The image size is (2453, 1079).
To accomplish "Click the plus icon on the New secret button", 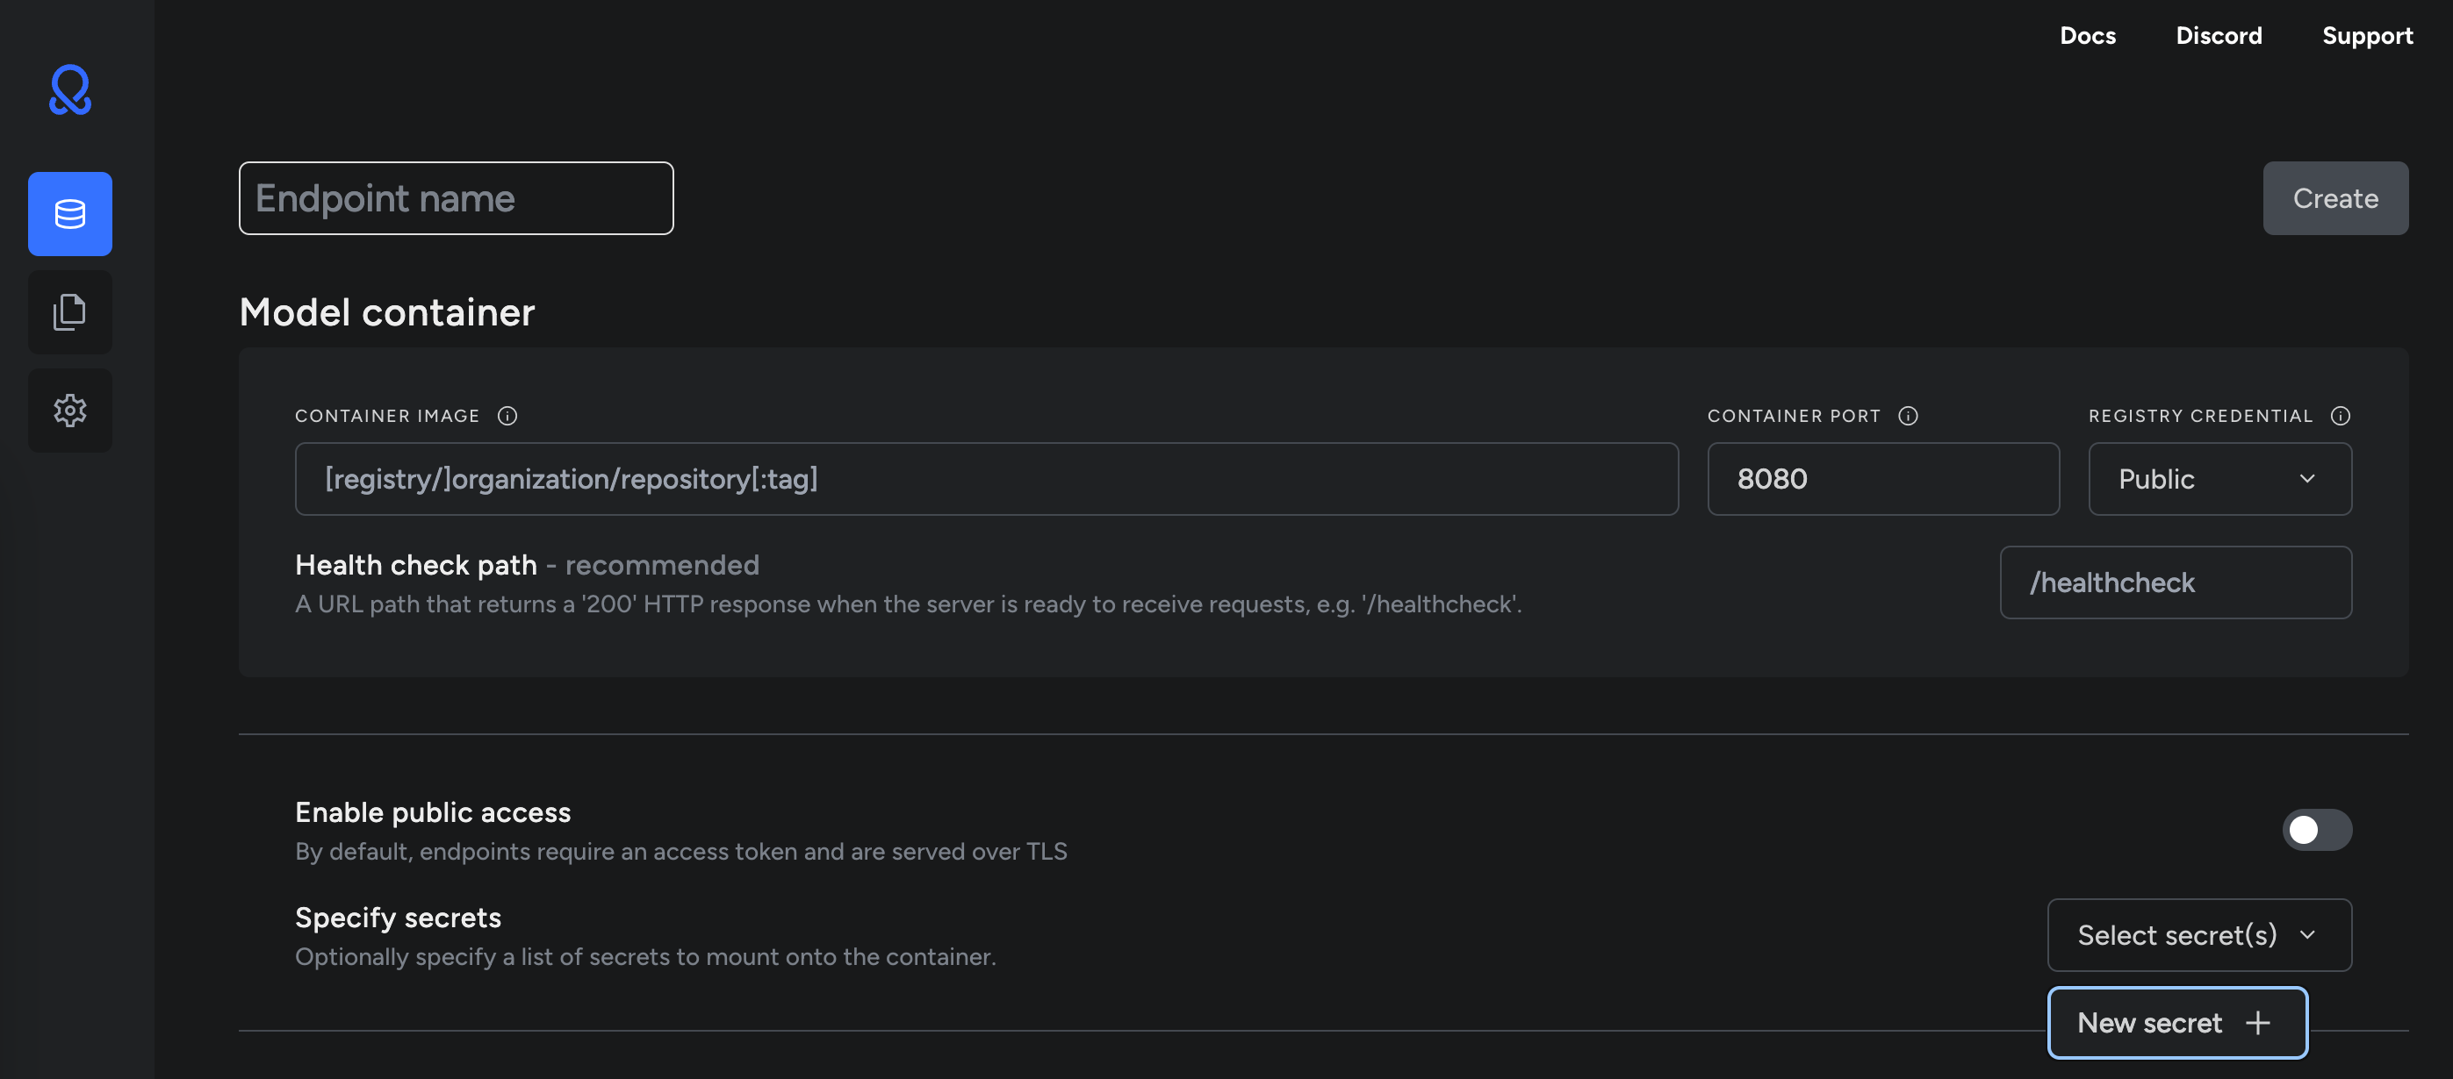I will [2257, 1023].
